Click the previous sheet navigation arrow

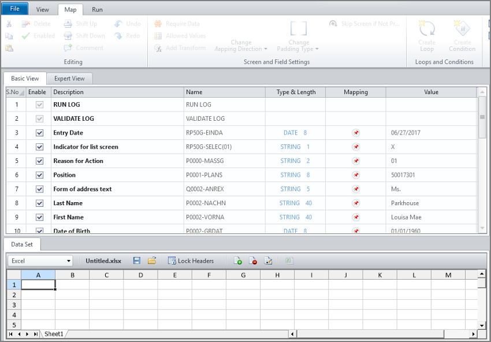pyautogui.click(x=20, y=334)
